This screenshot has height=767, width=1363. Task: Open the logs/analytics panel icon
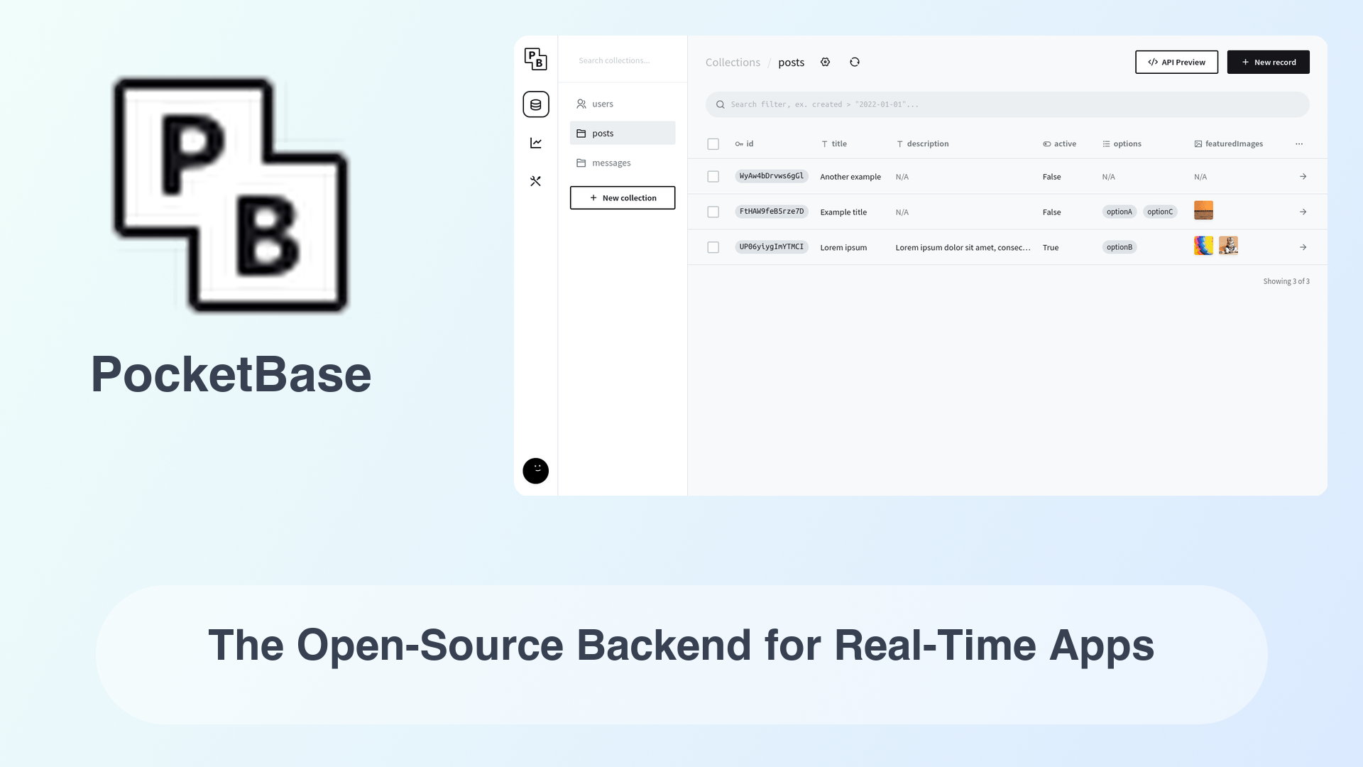tap(535, 142)
